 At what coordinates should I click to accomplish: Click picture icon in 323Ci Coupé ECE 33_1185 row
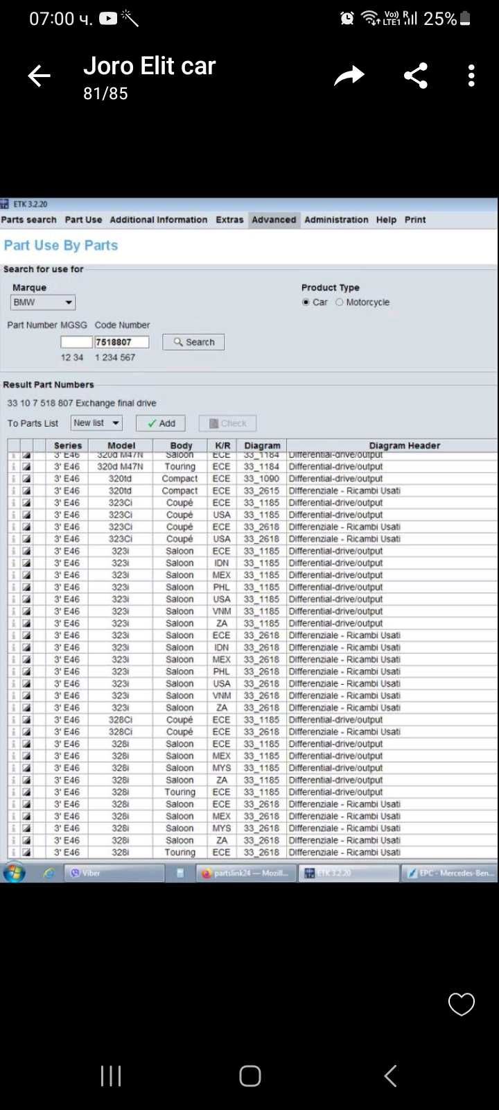click(x=26, y=503)
